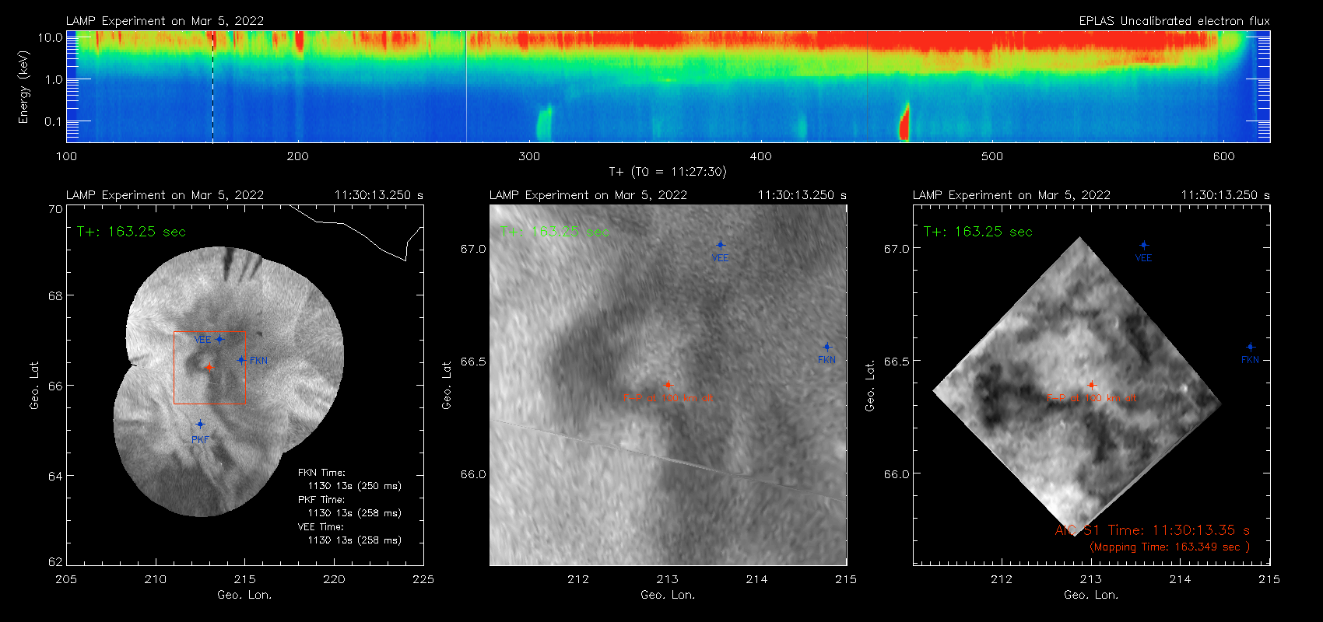Select the 'EPLAS Uncalibrated electron flux' title
The width and height of the screenshot is (1323, 622).
point(1174,21)
